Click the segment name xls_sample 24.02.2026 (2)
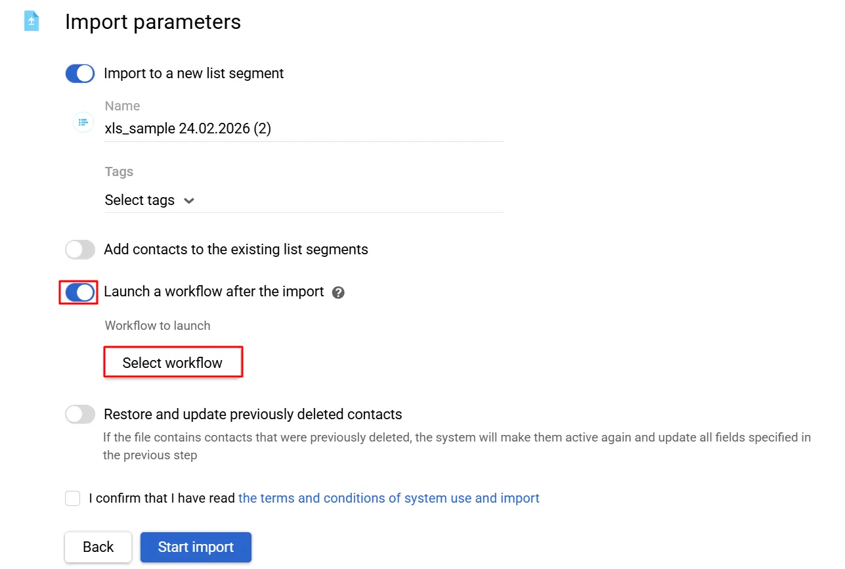 click(187, 128)
